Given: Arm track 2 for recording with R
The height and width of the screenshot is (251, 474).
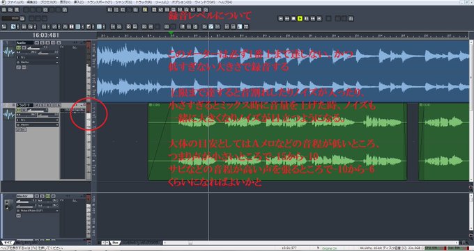Looking at the screenshot, I should [x=47, y=105].
